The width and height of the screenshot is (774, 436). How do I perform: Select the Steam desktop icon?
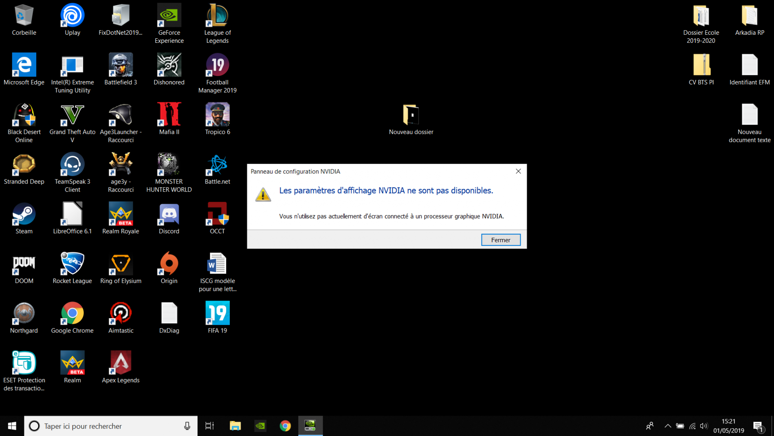coord(24,218)
